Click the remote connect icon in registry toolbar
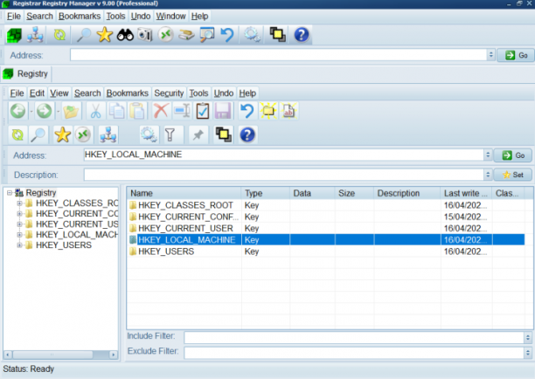Viewport: 535px width, 379px height. click(83, 135)
